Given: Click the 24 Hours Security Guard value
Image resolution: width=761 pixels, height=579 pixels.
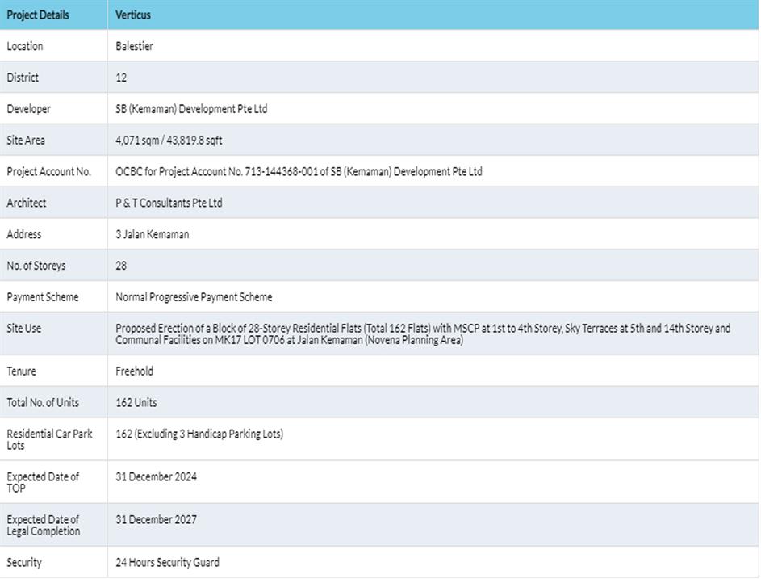Looking at the screenshot, I should click(167, 562).
